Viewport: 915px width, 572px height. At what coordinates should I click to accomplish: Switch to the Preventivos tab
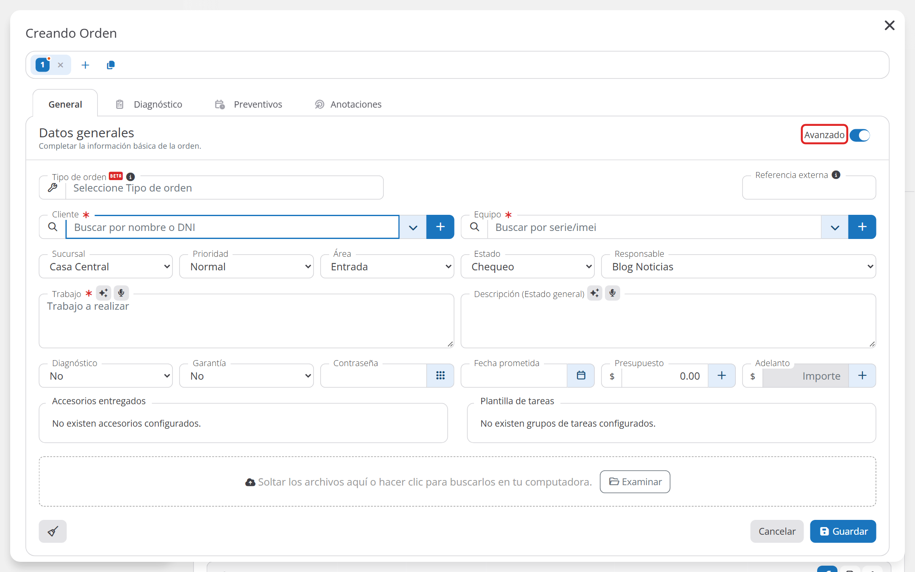249,104
